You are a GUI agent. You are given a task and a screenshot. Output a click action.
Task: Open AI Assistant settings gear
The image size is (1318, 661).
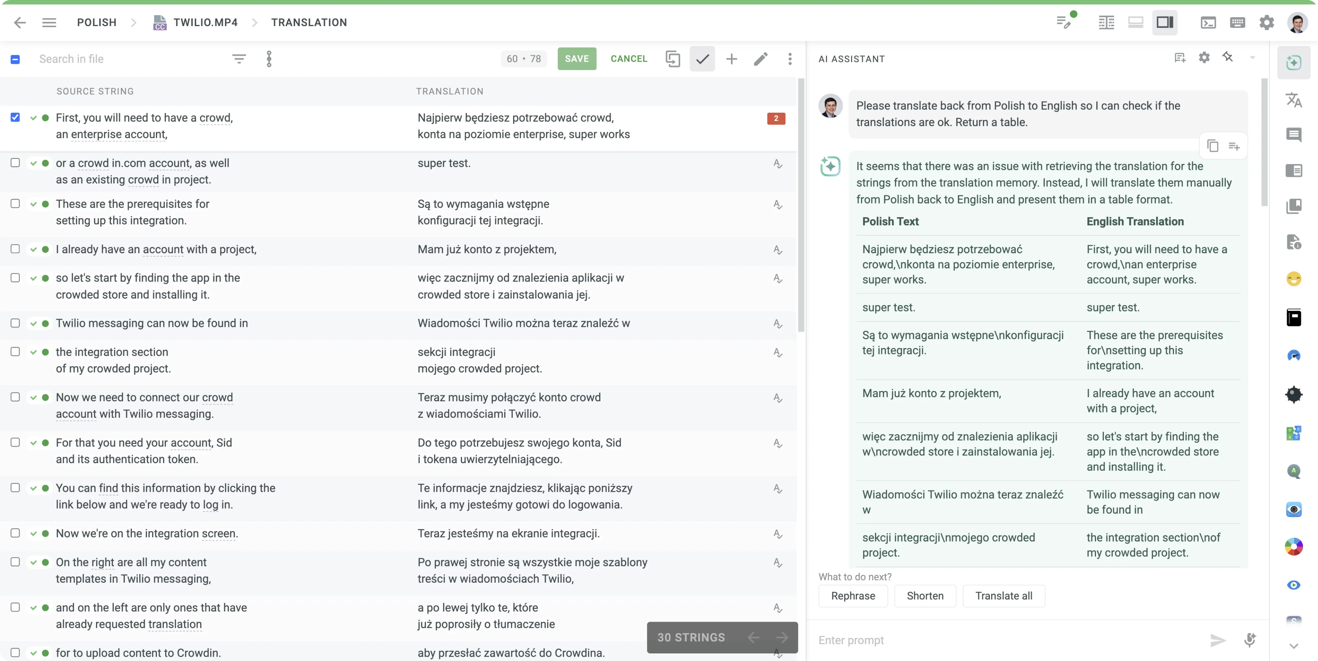tap(1204, 57)
